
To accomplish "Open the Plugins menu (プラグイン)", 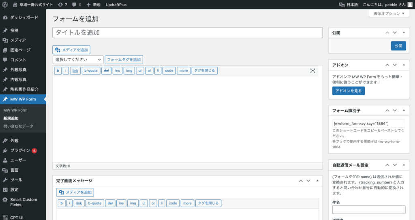I will click(20, 151).
